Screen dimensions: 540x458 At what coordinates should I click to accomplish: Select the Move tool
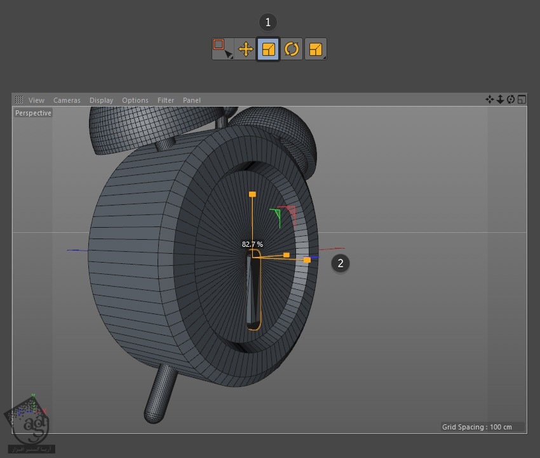click(246, 49)
